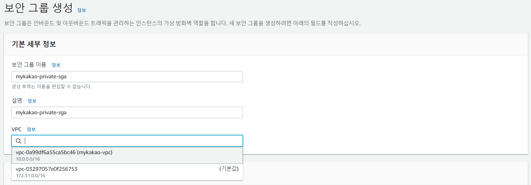Viewport: 531px width, 185px height.
Task: Click the 보안 그룹 이름 field label
Action: [x=29, y=65]
